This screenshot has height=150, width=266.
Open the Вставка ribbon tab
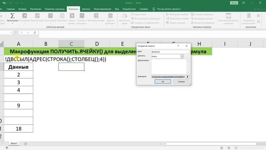tap(22, 9)
